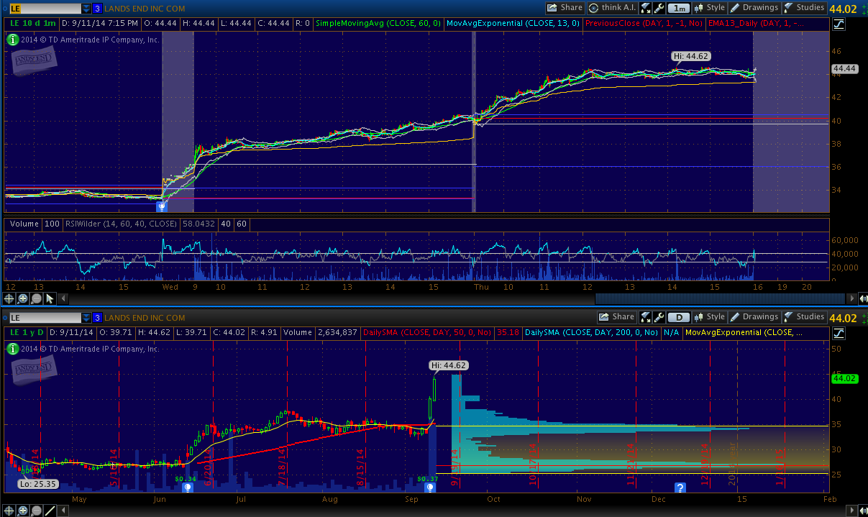
Task: Open the D timeframe selector in lower chart
Action: tap(678, 317)
